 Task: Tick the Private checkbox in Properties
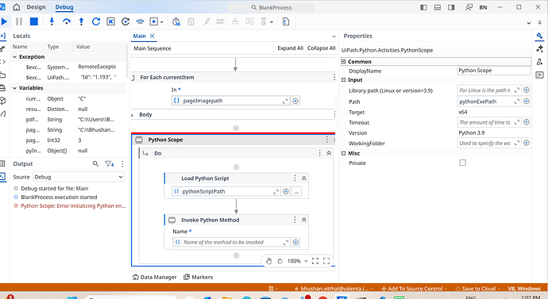[x=462, y=163]
